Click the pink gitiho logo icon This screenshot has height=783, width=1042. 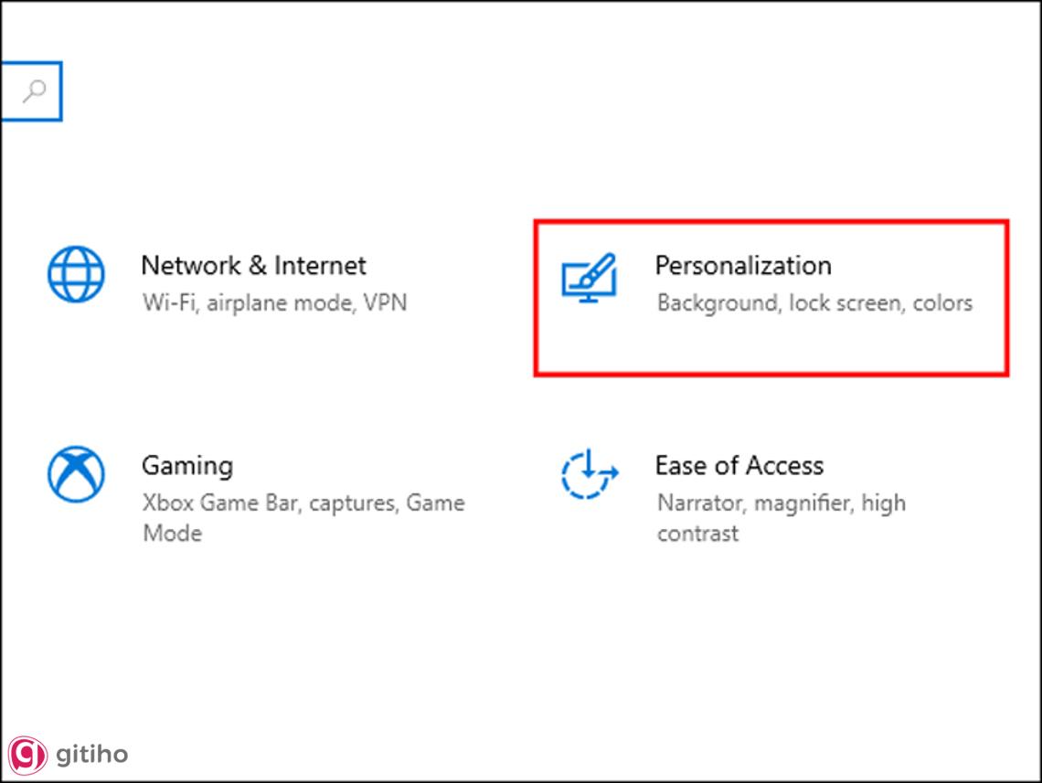click(30, 755)
